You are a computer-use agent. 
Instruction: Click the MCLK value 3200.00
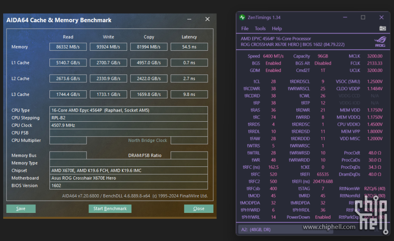(375, 56)
